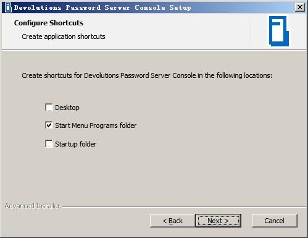Proceed with the 'Next >' button
Image resolution: width=308 pixels, height=238 pixels.
[x=218, y=221]
